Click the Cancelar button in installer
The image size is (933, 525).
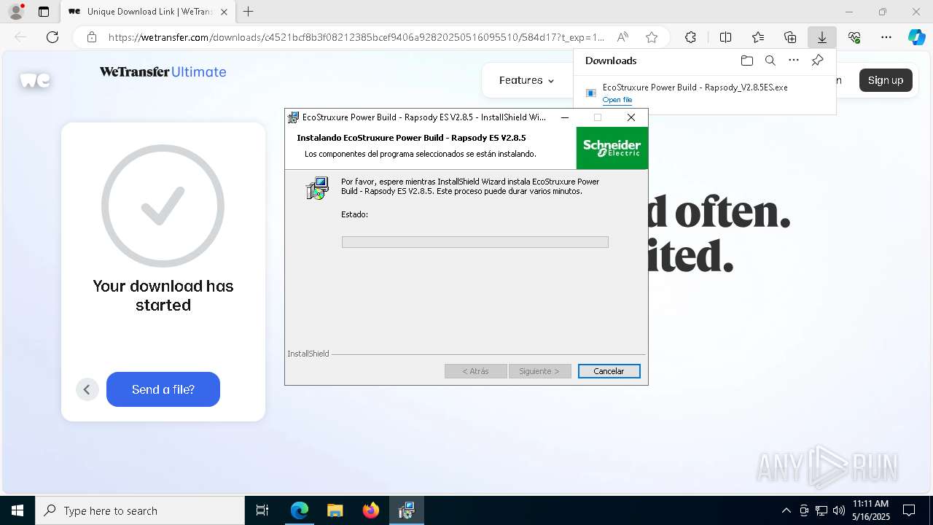coord(609,371)
